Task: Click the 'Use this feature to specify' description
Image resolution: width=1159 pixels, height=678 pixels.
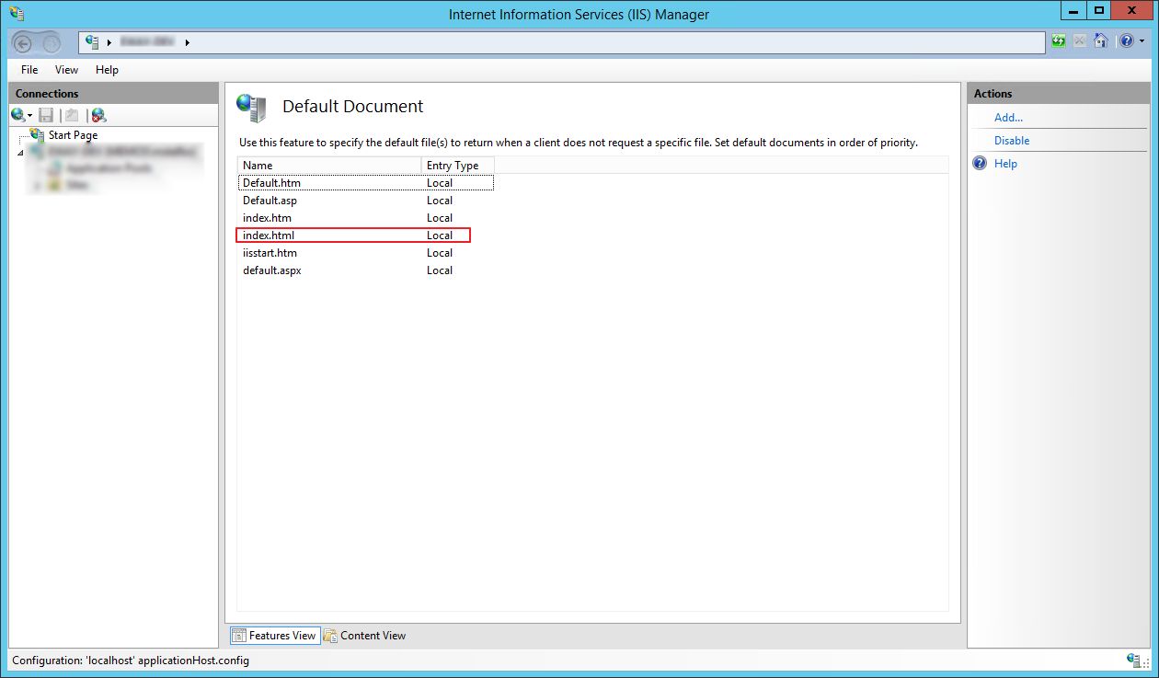Action: [x=579, y=143]
